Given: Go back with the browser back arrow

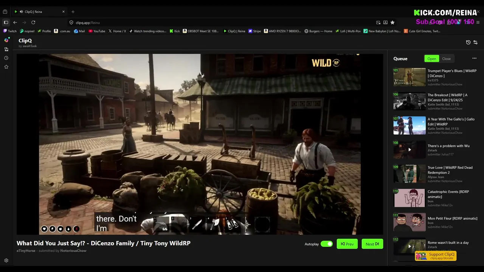Looking at the screenshot, I should tap(15, 23).
